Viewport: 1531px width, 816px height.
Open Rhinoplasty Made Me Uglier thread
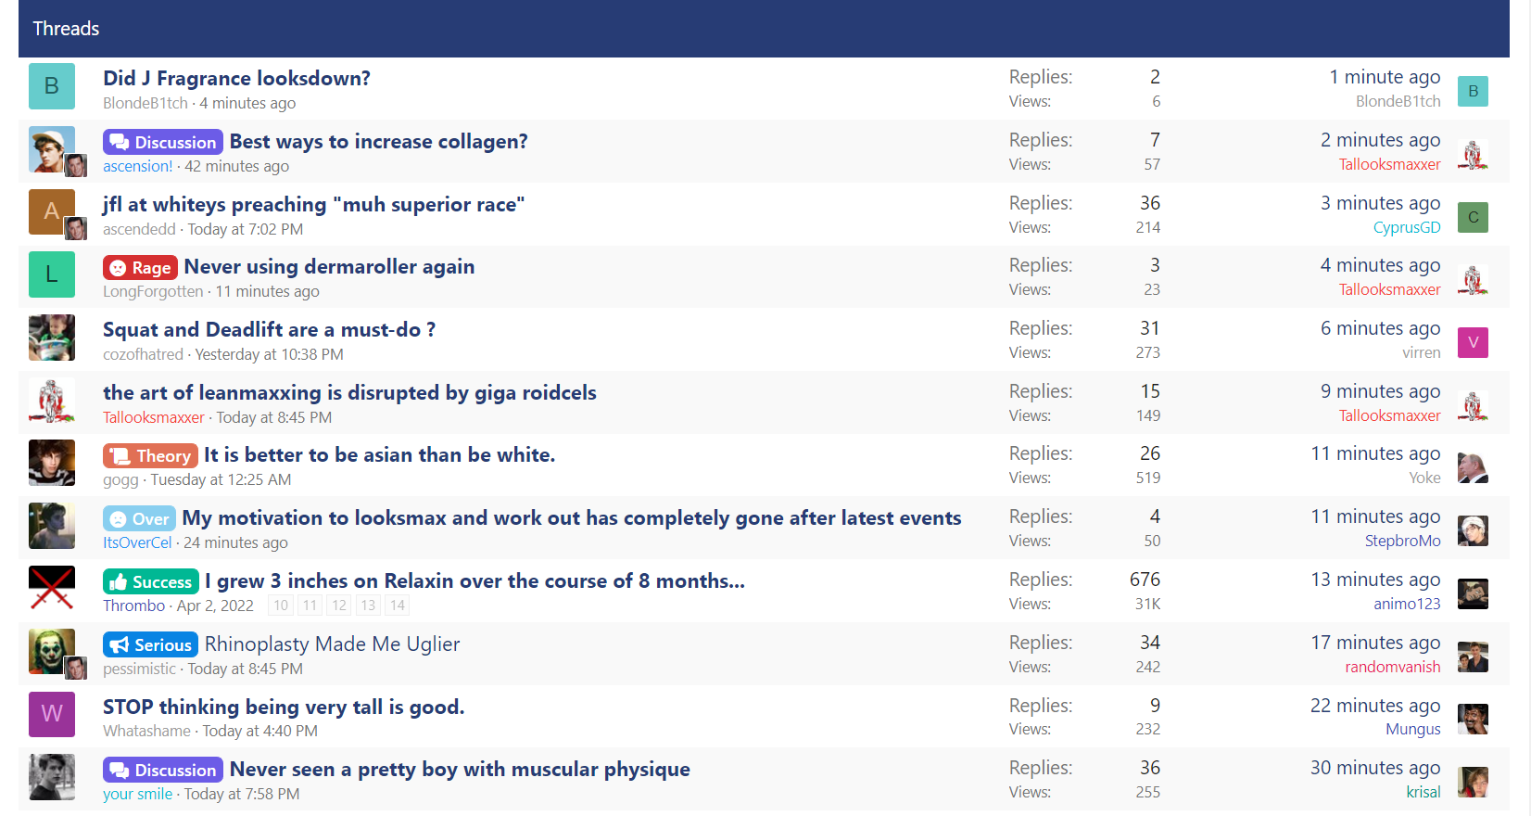(x=332, y=644)
